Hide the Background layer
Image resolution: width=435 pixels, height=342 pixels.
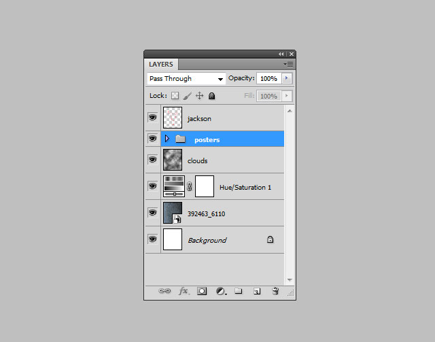pyautogui.click(x=152, y=239)
